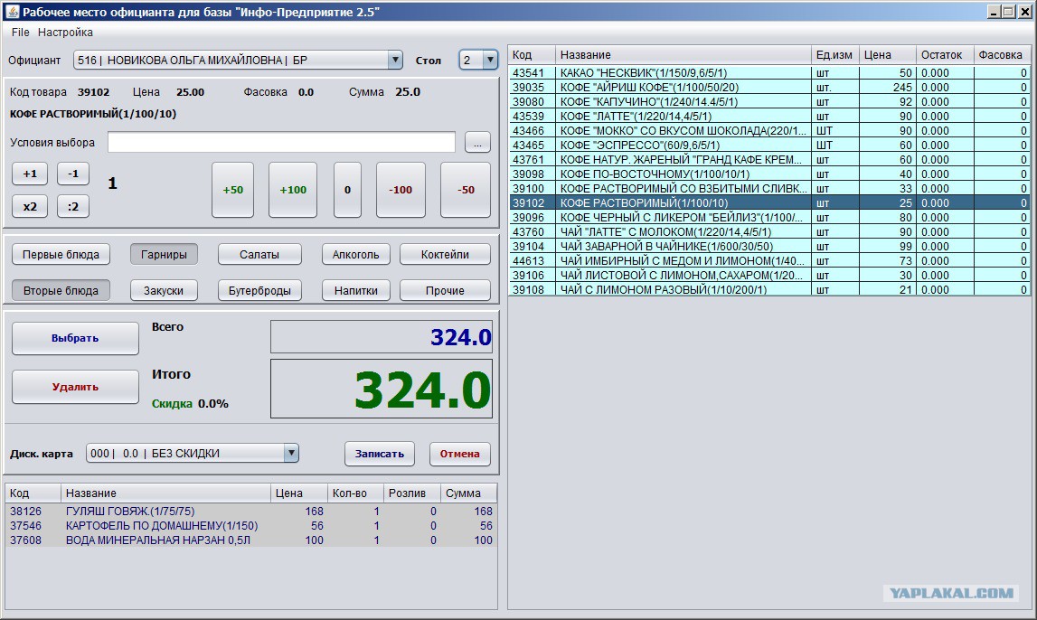This screenshot has height=620, width=1037.
Task: Select КАКАО "НЕСКВИК" in the product list
Action: tap(769, 72)
